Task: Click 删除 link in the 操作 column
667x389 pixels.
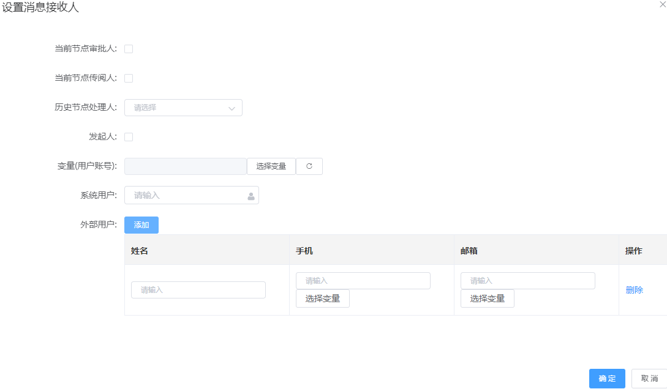Action: (634, 290)
